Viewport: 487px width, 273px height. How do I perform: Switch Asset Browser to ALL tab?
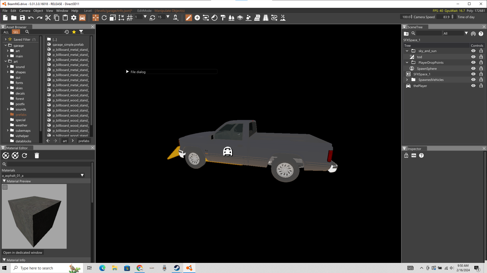point(6,32)
